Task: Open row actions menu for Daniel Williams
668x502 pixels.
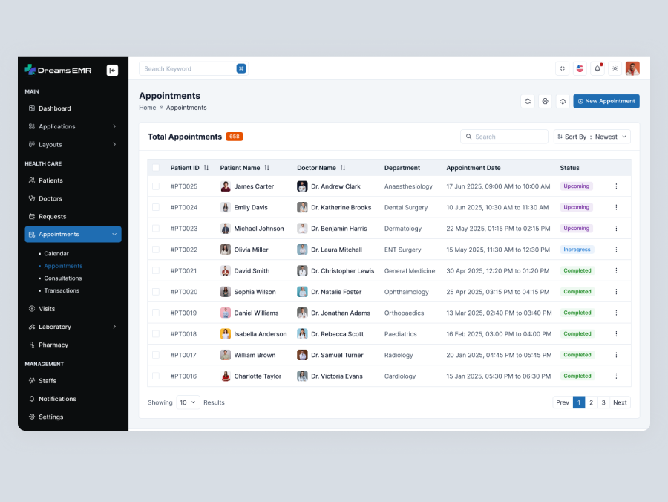Action: (616, 313)
